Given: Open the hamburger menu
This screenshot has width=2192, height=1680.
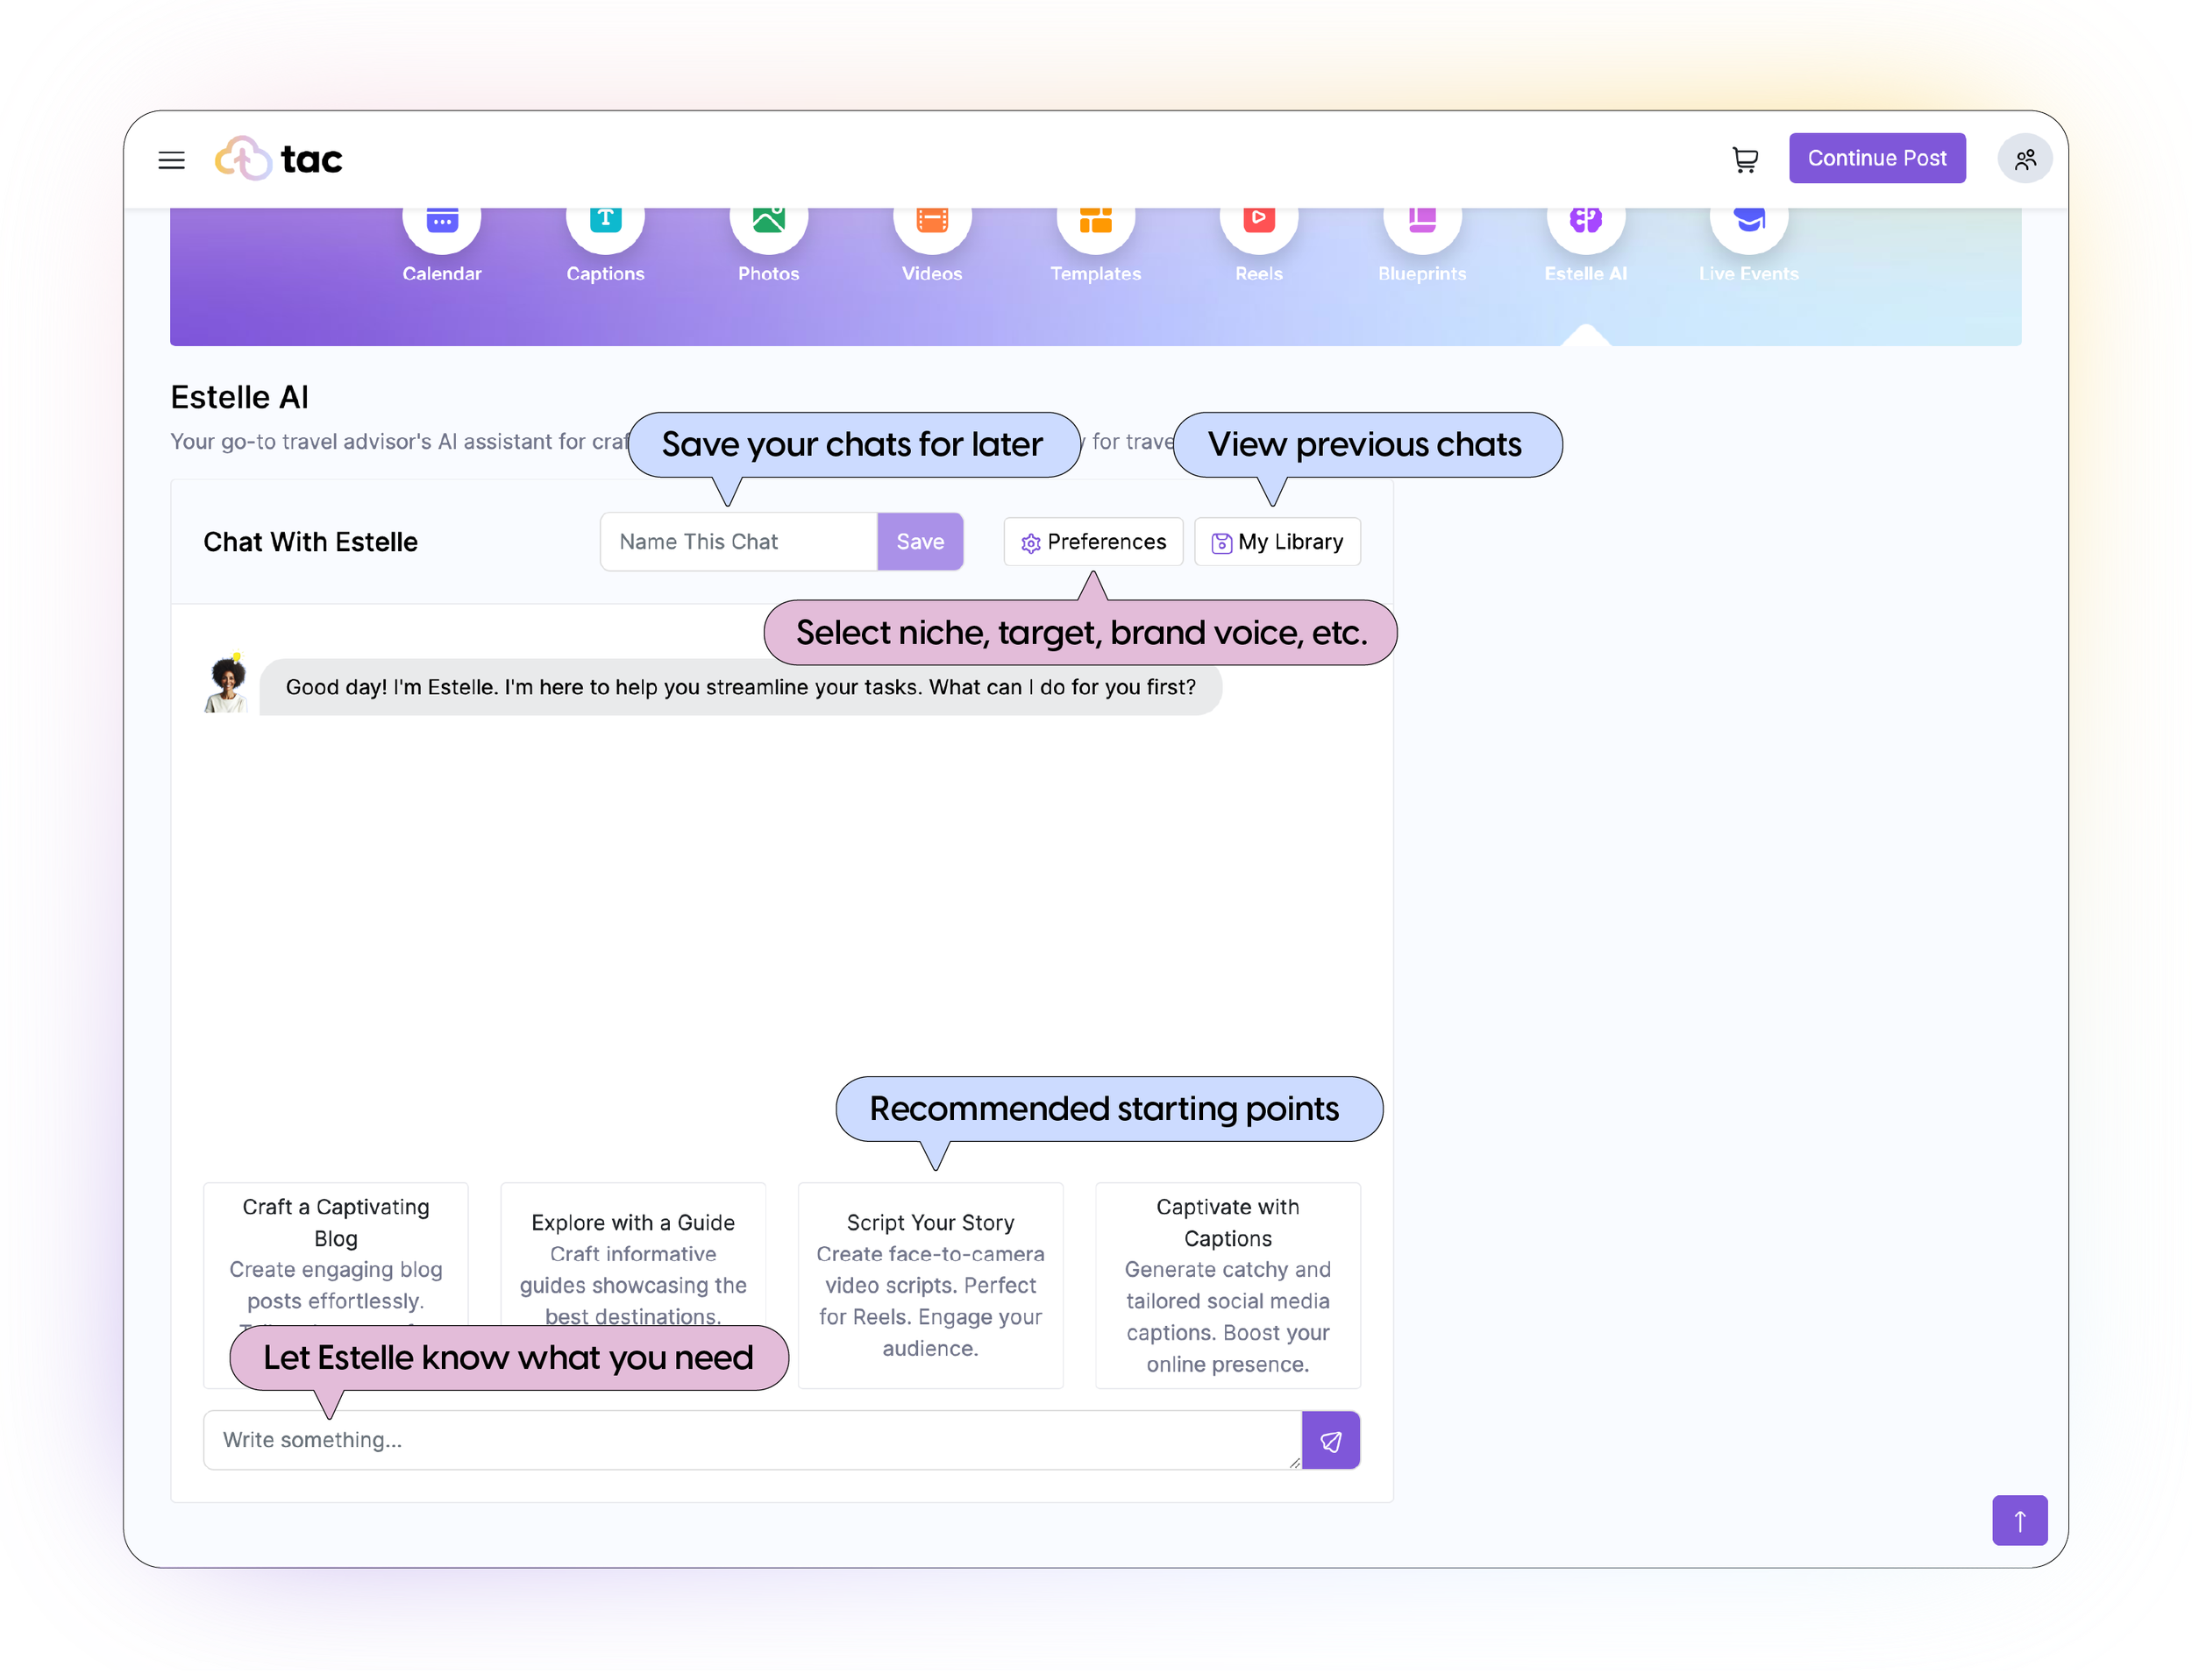Looking at the screenshot, I should (171, 160).
